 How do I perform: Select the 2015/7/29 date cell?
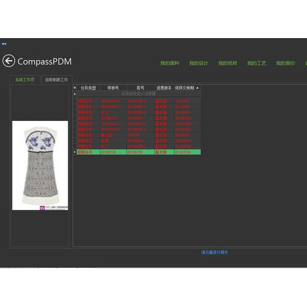[187, 152]
